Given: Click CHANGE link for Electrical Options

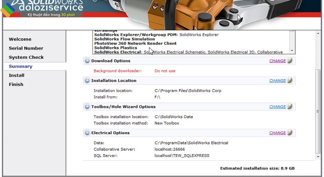Looking at the screenshot, I should pos(277,133).
